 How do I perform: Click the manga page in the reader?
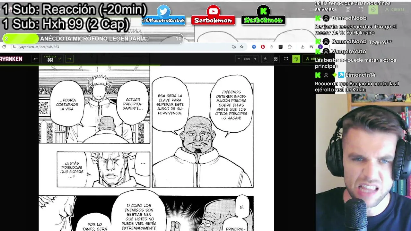156,148
